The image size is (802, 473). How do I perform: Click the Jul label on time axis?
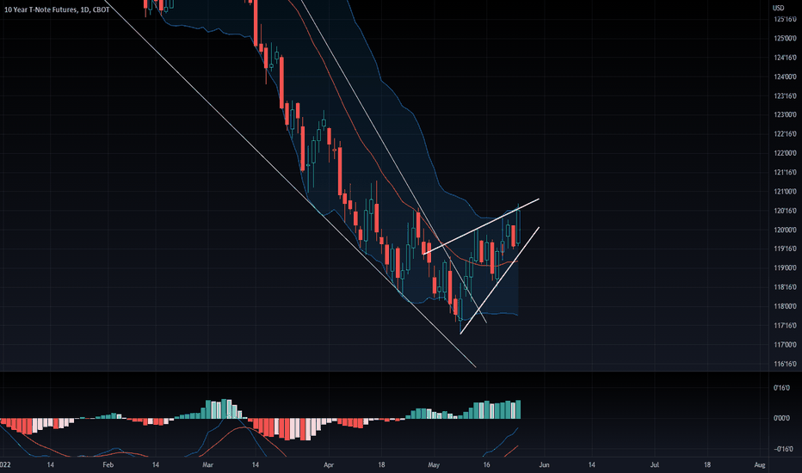[654, 464]
